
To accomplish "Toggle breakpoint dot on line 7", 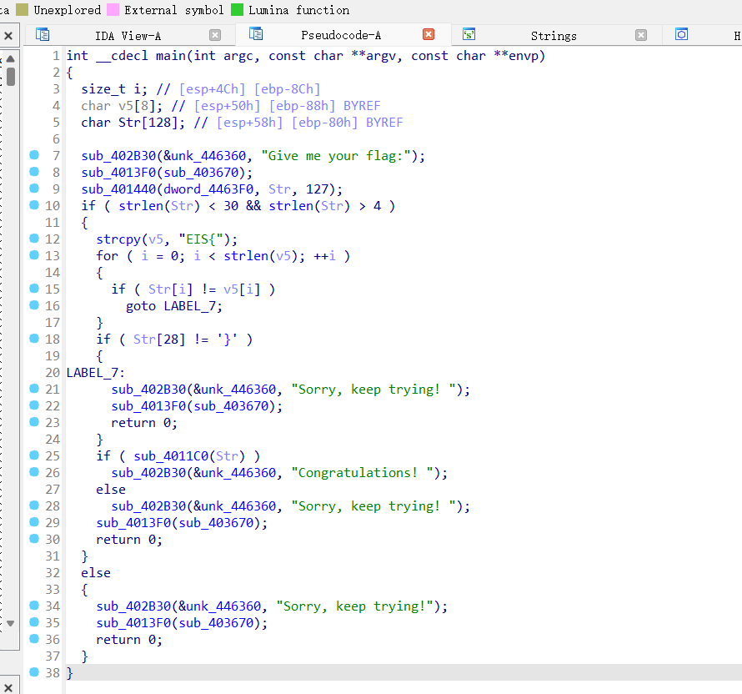I will coord(34,155).
